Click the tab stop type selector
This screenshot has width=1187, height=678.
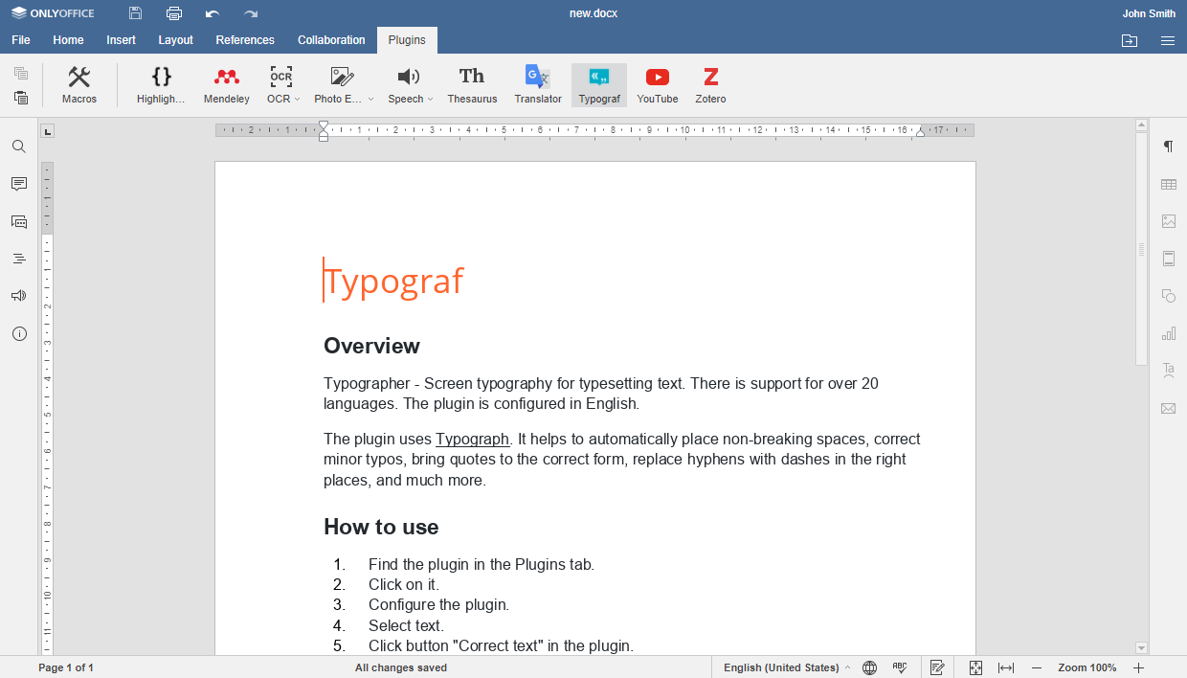(48, 131)
